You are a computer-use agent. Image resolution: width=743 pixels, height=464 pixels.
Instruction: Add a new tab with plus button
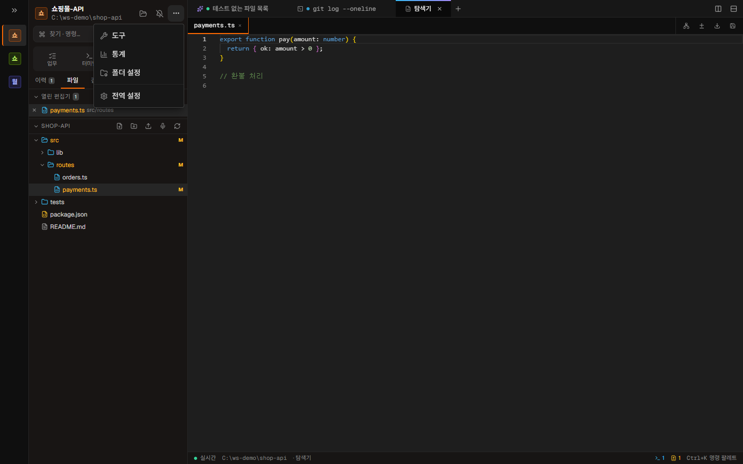[458, 9]
